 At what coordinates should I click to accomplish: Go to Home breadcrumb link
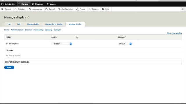(6, 30)
